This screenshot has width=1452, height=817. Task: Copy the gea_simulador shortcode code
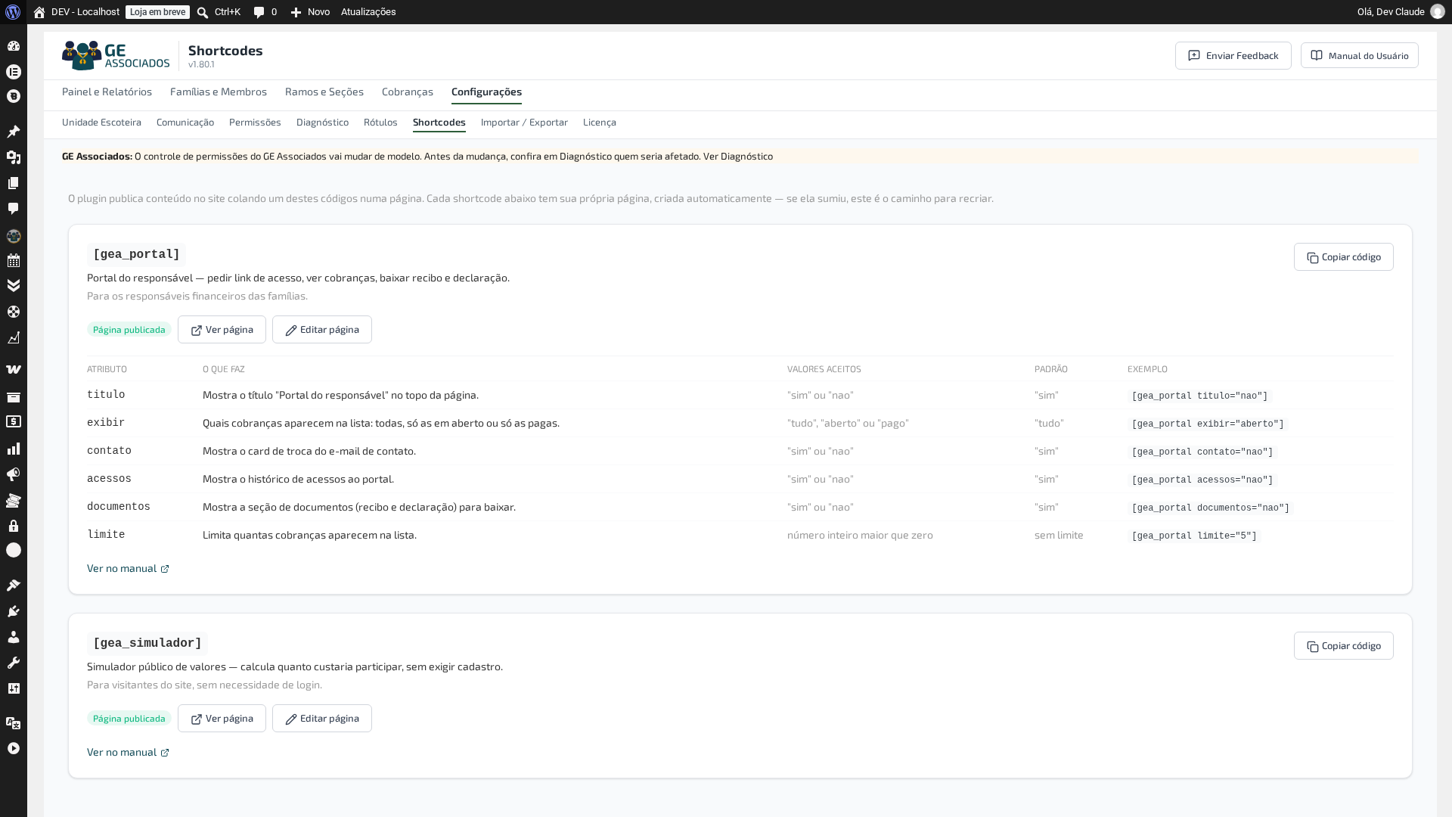(1344, 646)
